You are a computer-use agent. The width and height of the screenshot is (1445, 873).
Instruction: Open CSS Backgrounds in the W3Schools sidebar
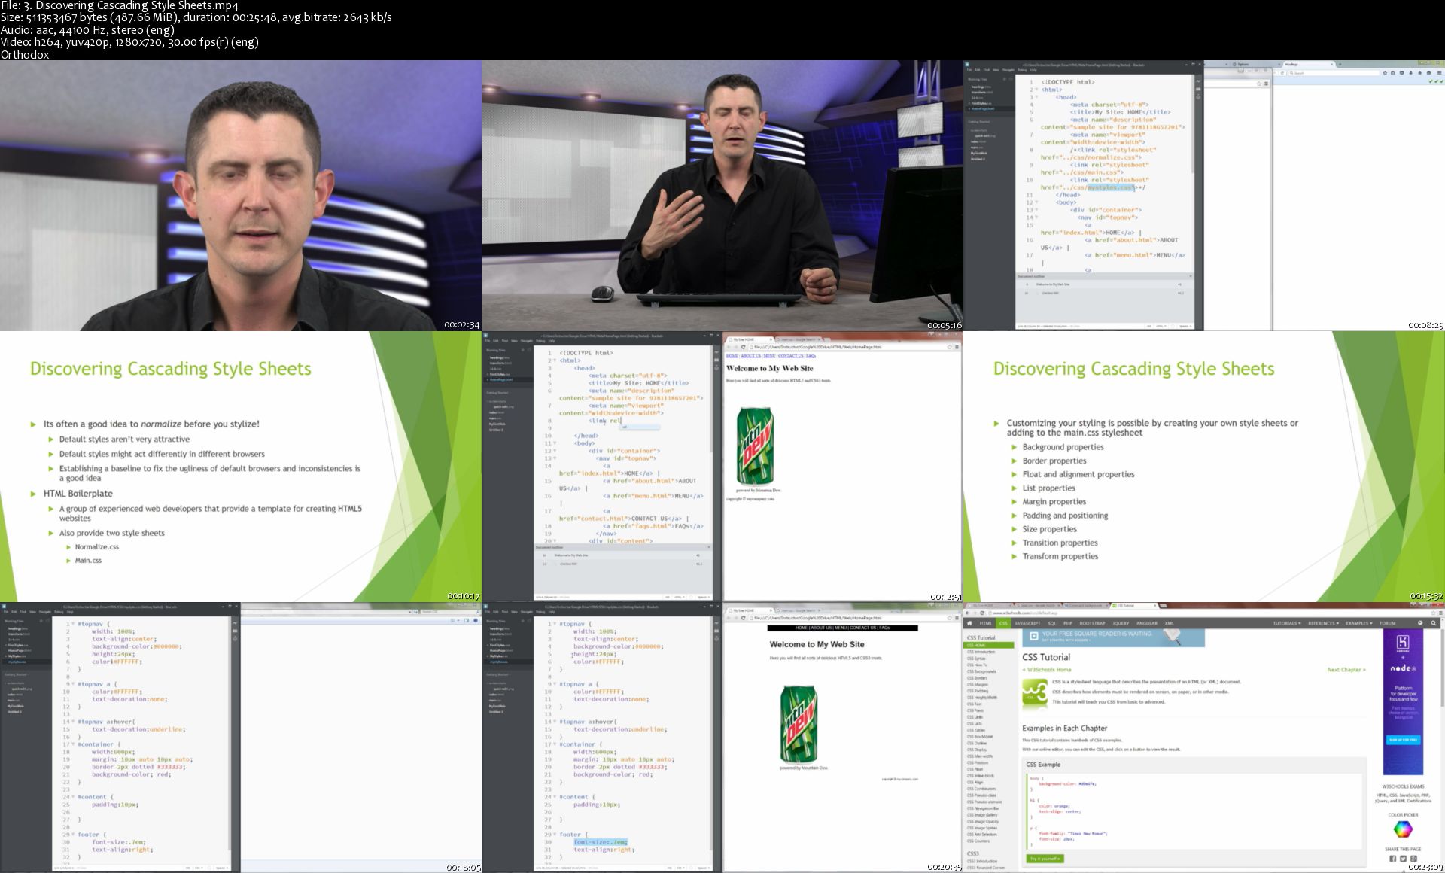click(981, 671)
